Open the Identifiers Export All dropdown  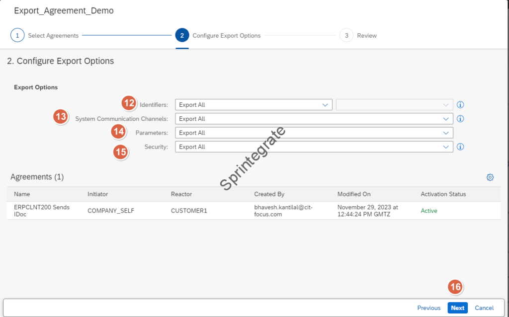[254, 105]
